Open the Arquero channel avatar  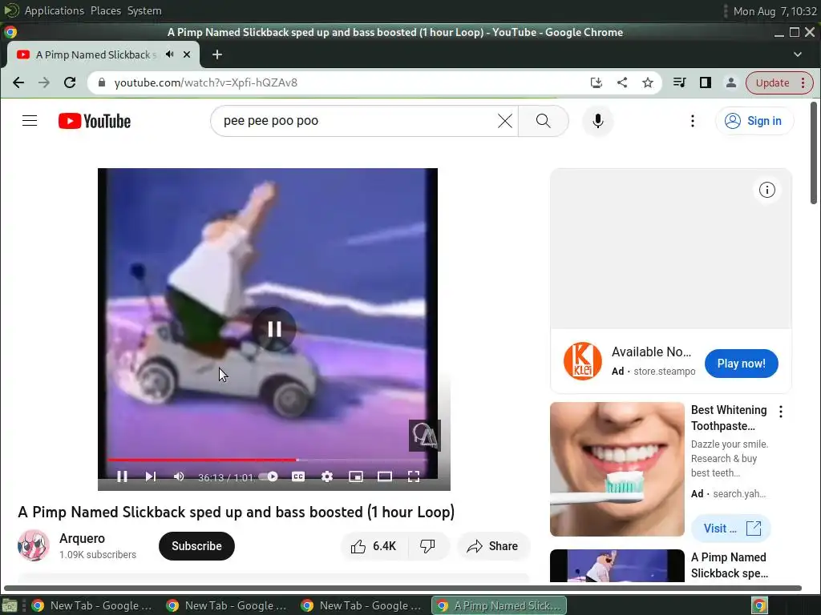(x=34, y=545)
